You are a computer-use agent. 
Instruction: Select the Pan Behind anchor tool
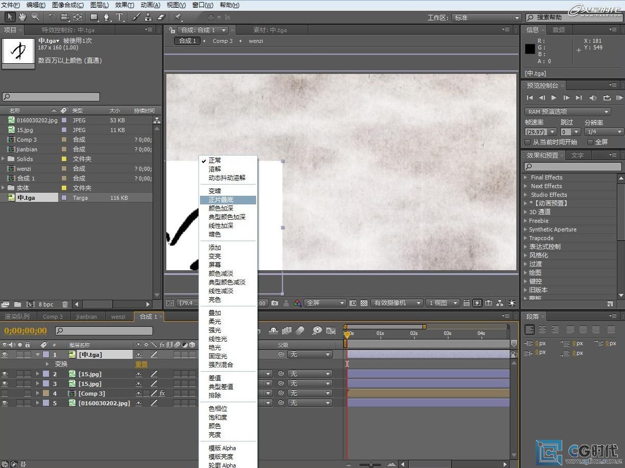click(x=78, y=17)
